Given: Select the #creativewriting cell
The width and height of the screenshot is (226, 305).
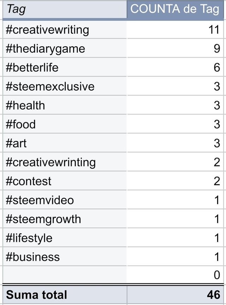Looking at the screenshot, I should click(65, 30).
